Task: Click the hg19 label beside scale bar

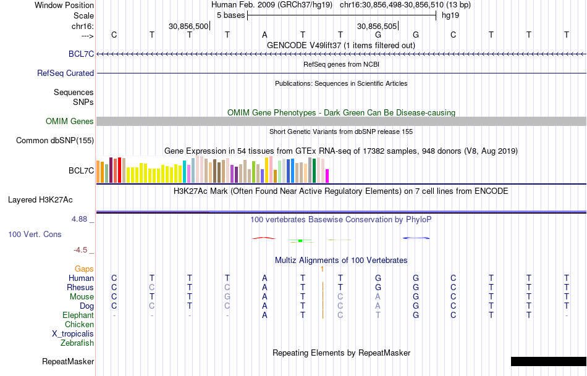Action: point(450,15)
